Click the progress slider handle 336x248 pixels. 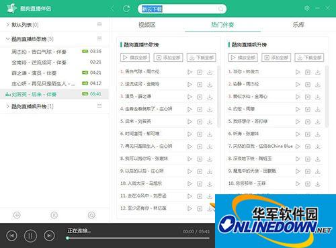pyautogui.click(x=67, y=239)
